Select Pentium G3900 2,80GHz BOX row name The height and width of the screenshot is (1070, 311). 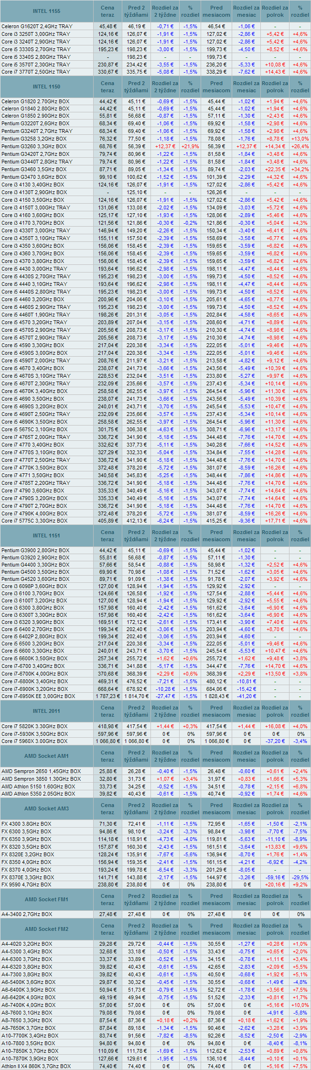click(x=35, y=550)
